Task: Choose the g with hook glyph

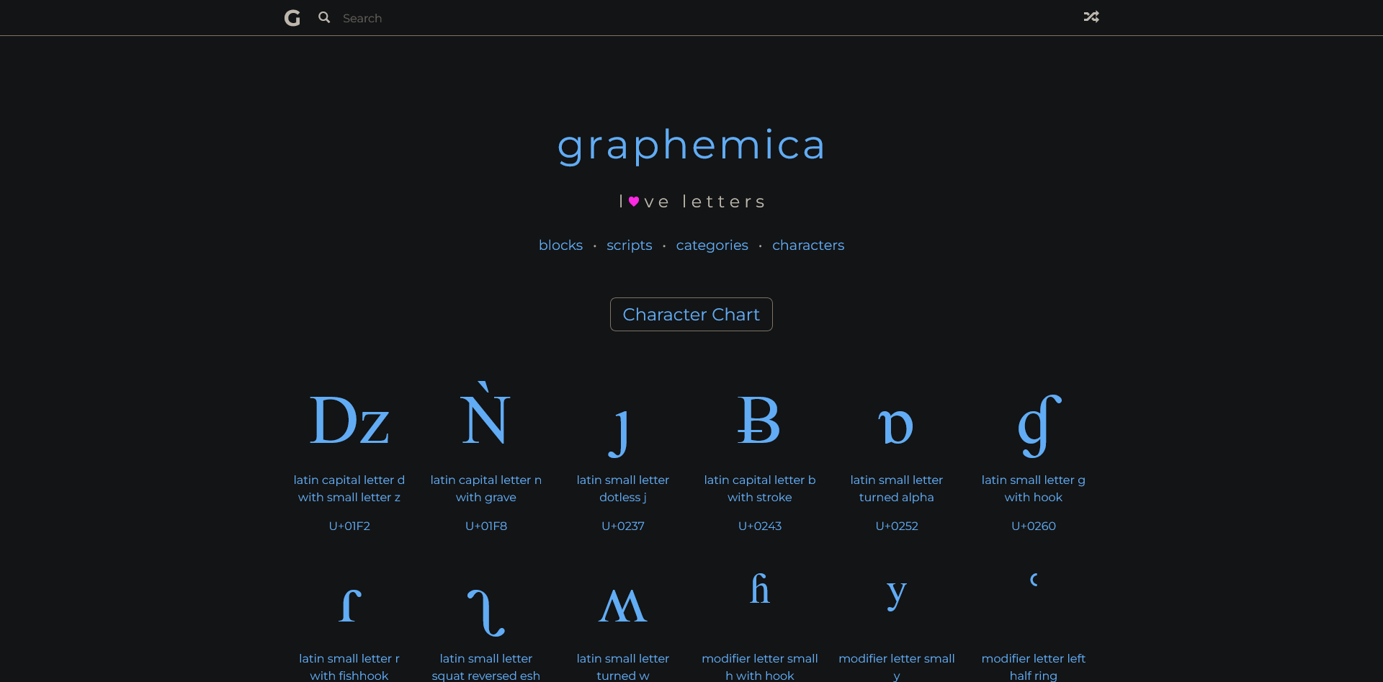Action: pyautogui.click(x=1039, y=426)
